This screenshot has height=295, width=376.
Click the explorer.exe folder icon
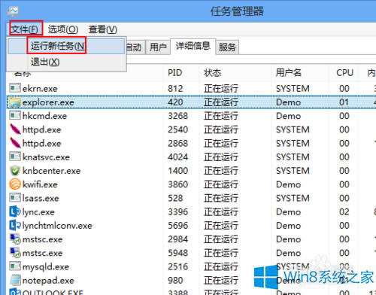coord(15,102)
